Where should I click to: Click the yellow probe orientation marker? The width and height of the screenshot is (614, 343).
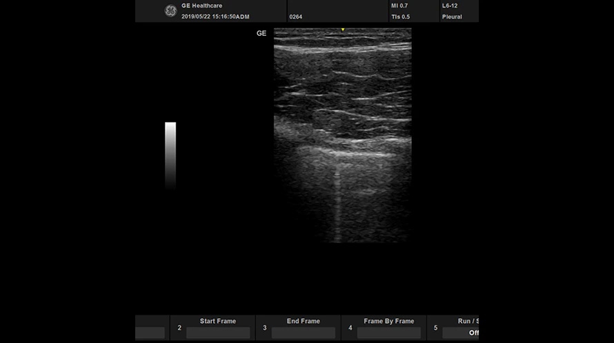pos(343,30)
